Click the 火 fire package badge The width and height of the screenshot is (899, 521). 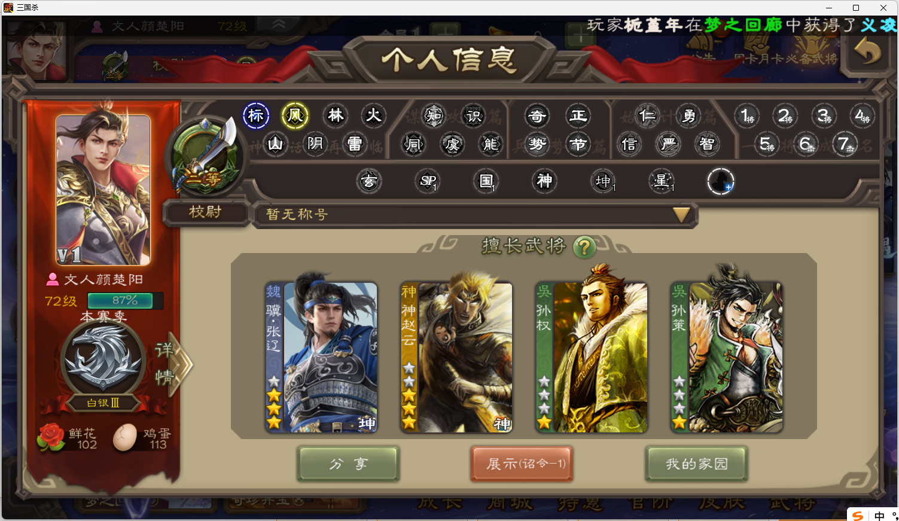pos(374,115)
